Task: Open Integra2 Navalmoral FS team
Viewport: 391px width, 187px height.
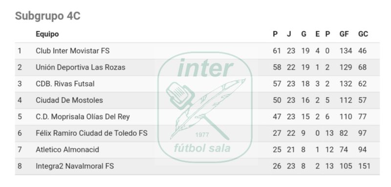Action: (75, 166)
